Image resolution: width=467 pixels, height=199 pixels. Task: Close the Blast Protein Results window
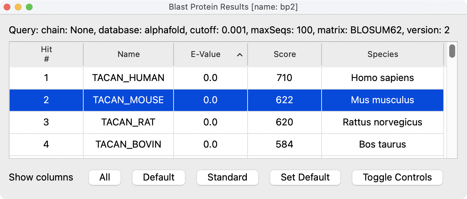pos(7,7)
